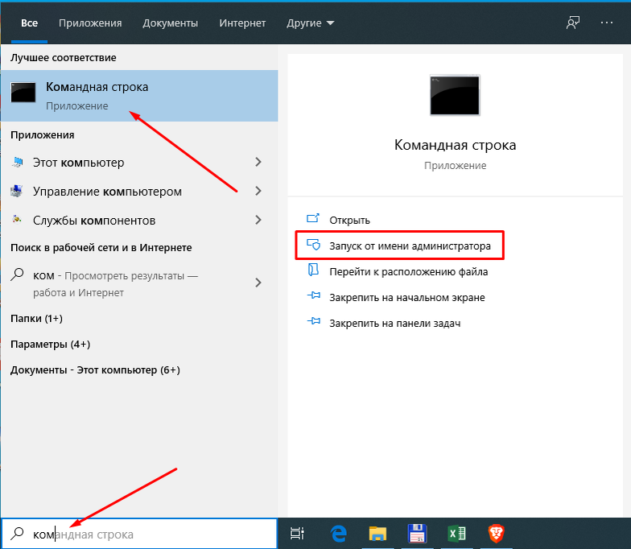This screenshot has width=631, height=549.
Task: Open the Другие dropdown
Action: [x=310, y=23]
